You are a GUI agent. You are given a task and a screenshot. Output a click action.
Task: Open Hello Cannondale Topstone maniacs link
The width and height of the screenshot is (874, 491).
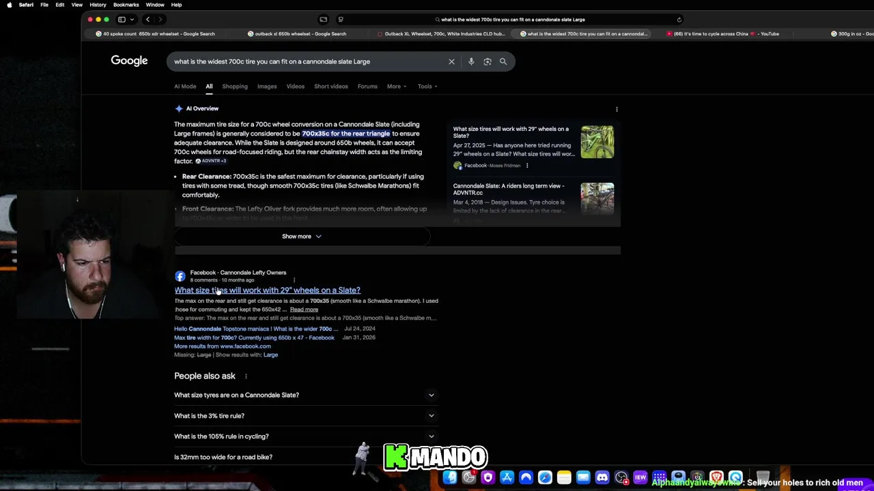pos(256,329)
